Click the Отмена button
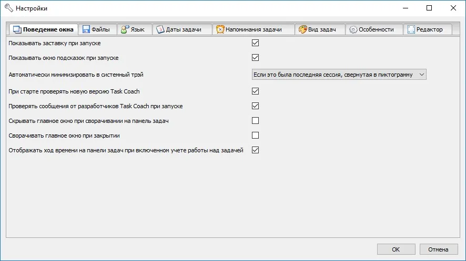 [x=438, y=249]
